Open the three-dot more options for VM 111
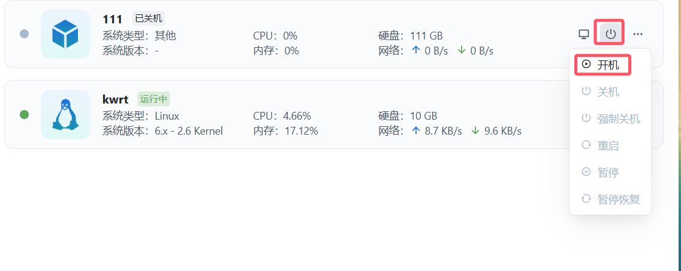681x271 pixels. pos(638,34)
